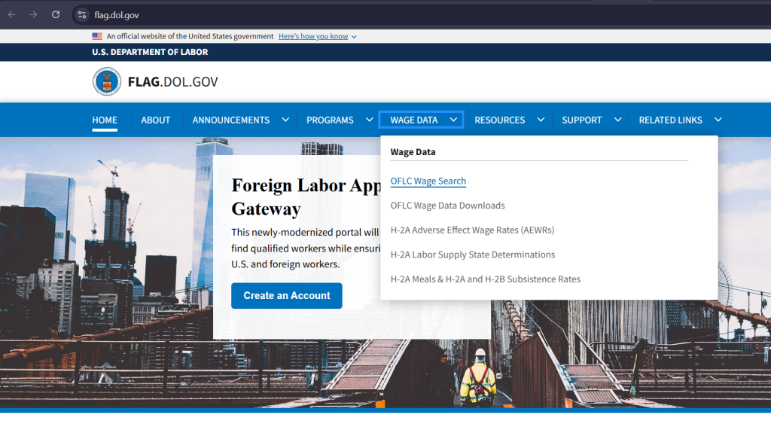The height and width of the screenshot is (433, 771).
Task: Click the US flag icon in banner
Action: (97, 36)
